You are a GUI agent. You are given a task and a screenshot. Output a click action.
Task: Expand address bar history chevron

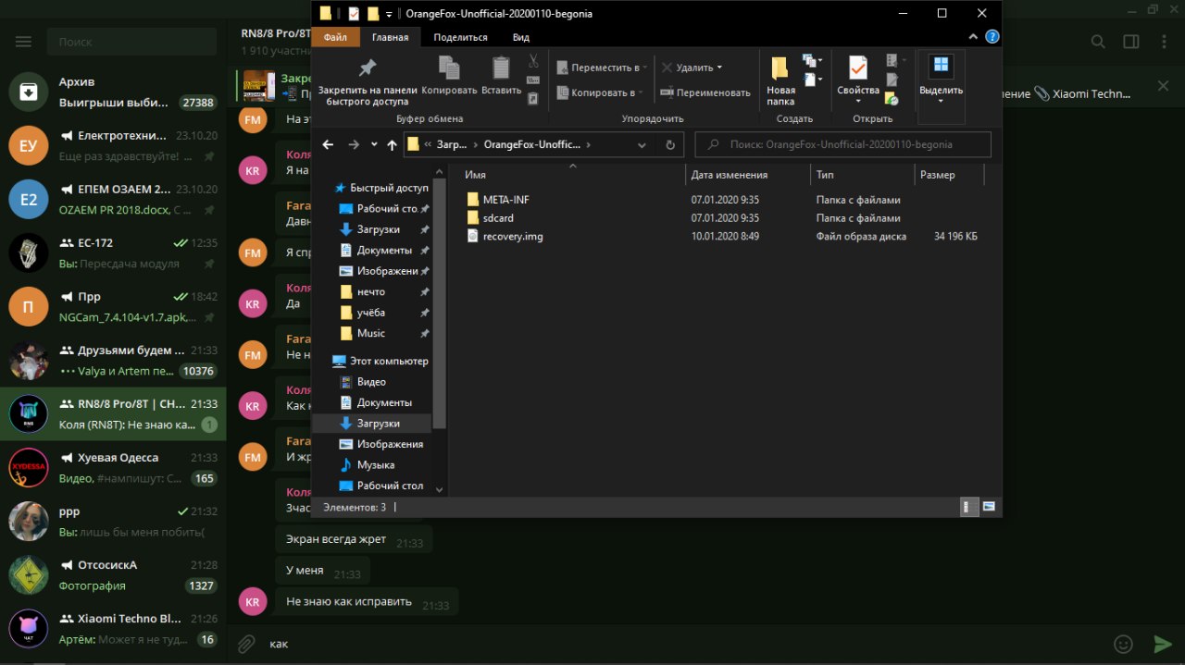click(642, 144)
